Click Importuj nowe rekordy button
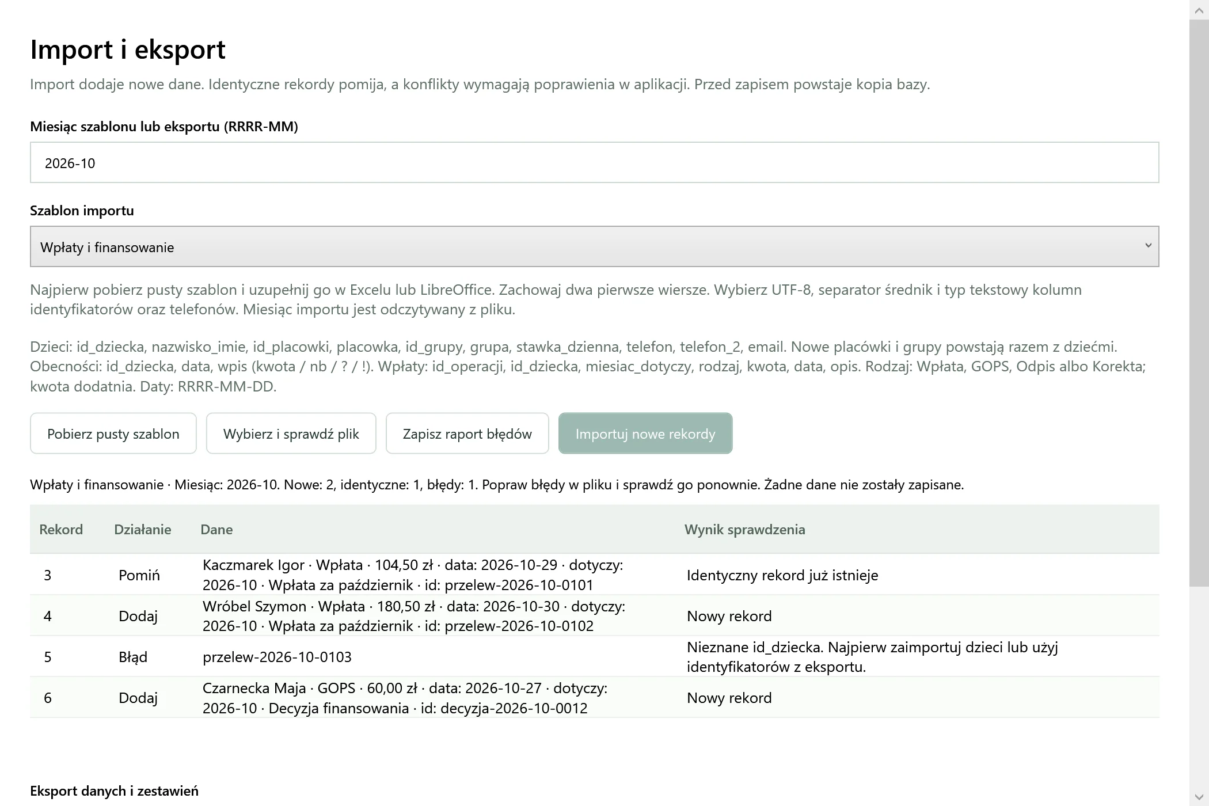 [645, 434]
